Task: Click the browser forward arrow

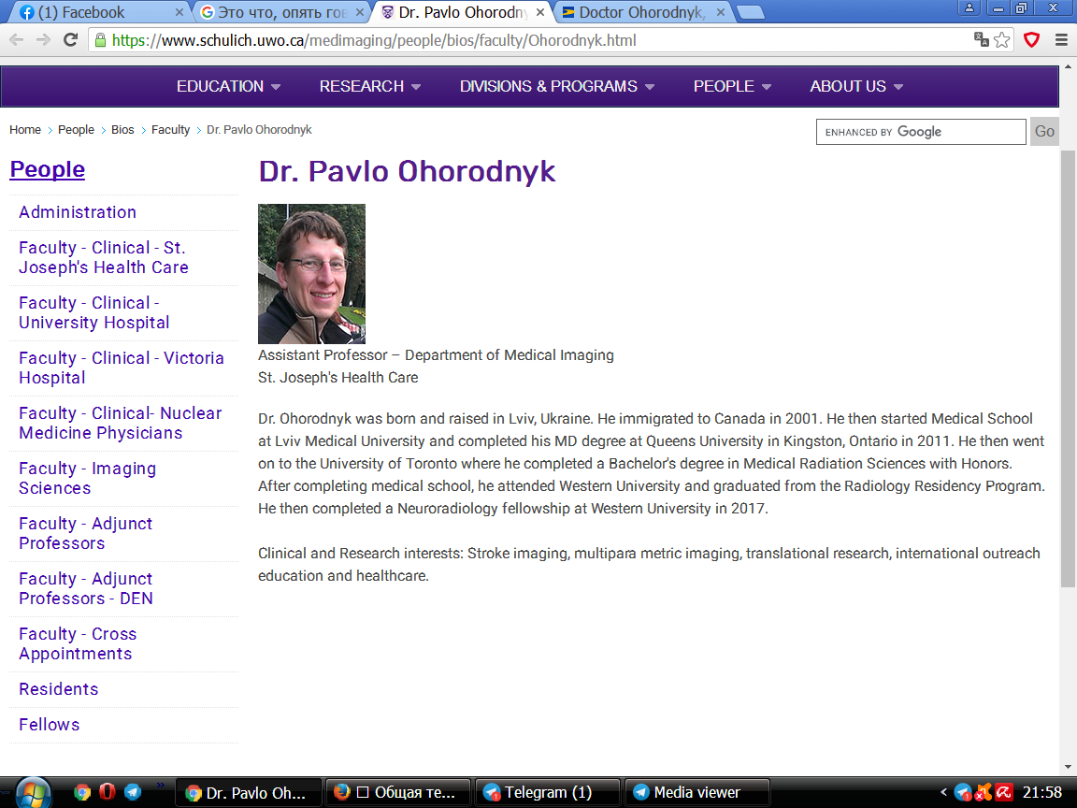Action: tap(43, 40)
